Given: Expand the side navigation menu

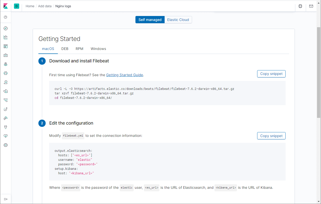Looking at the screenshot, I should [6, 199].
